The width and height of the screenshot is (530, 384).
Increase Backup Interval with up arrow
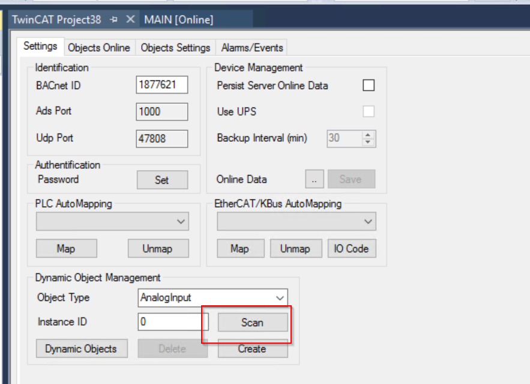tap(368, 135)
